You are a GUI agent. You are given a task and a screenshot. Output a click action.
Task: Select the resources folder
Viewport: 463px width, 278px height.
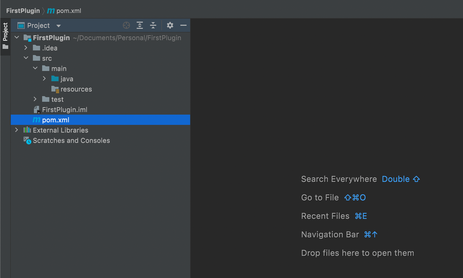pyautogui.click(x=76, y=89)
